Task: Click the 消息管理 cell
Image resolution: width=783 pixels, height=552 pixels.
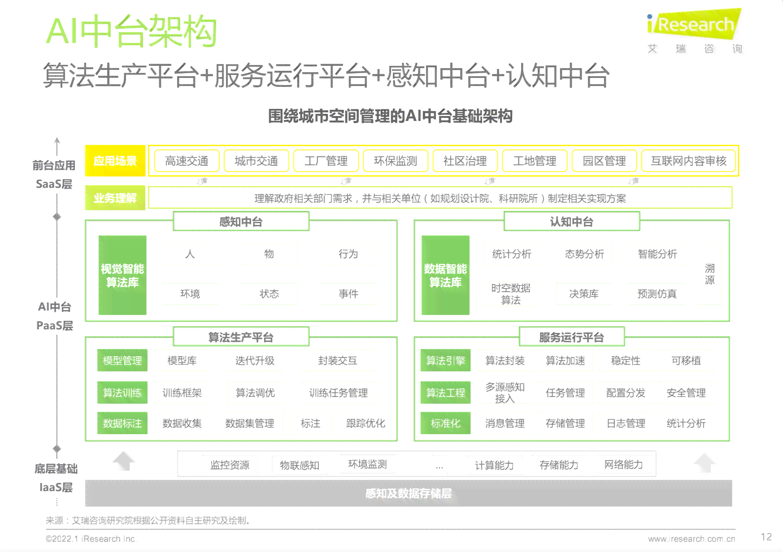Action: click(x=505, y=423)
